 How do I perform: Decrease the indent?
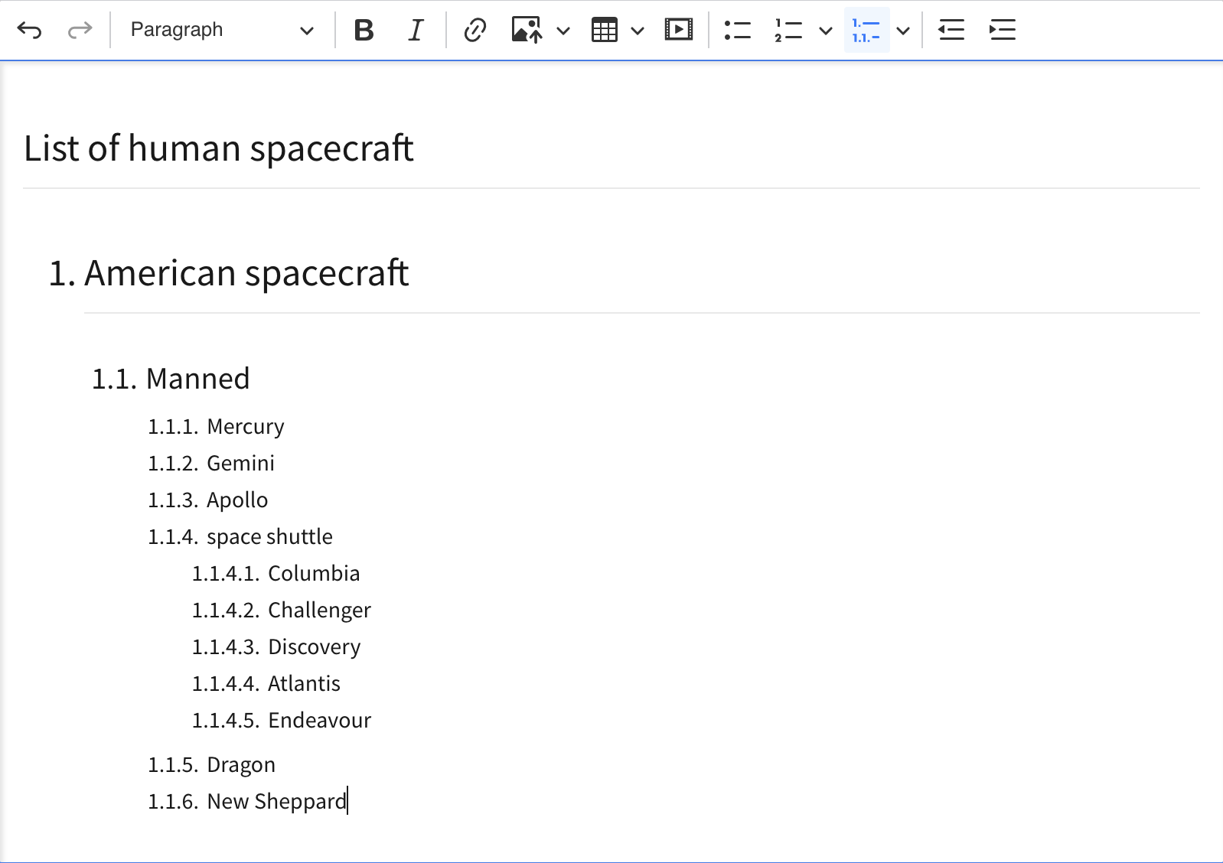pos(951,30)
